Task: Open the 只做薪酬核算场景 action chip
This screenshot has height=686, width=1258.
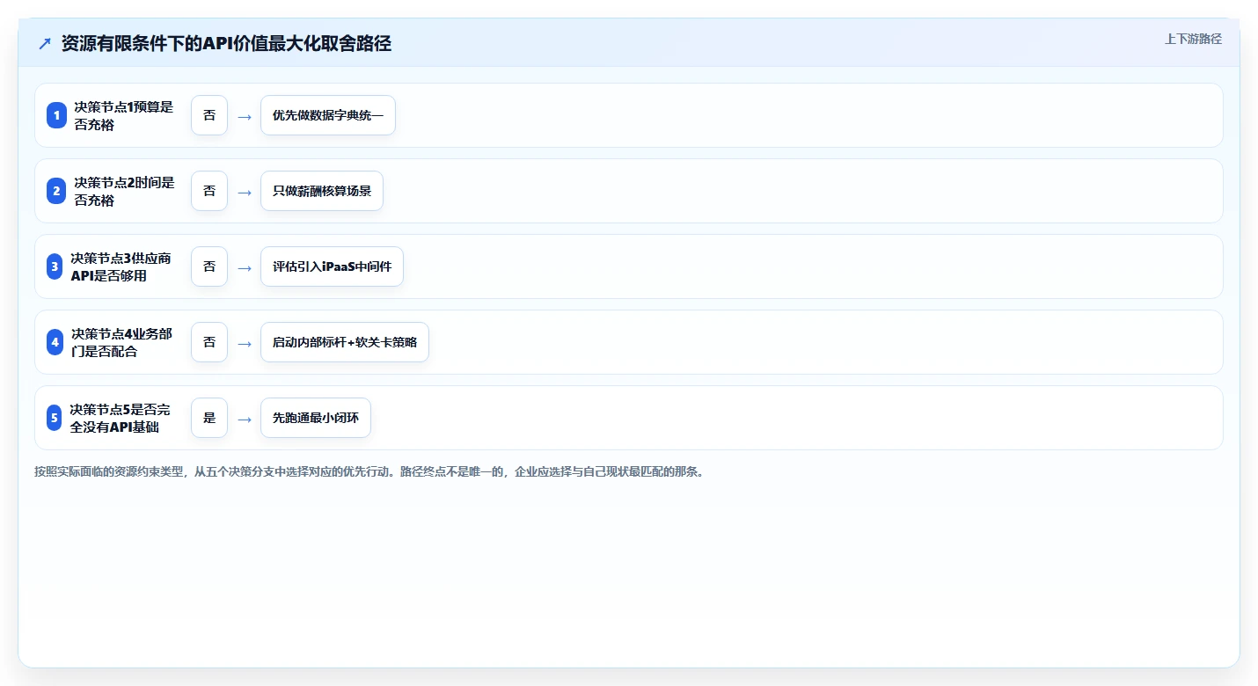Action: pos(322,191)
